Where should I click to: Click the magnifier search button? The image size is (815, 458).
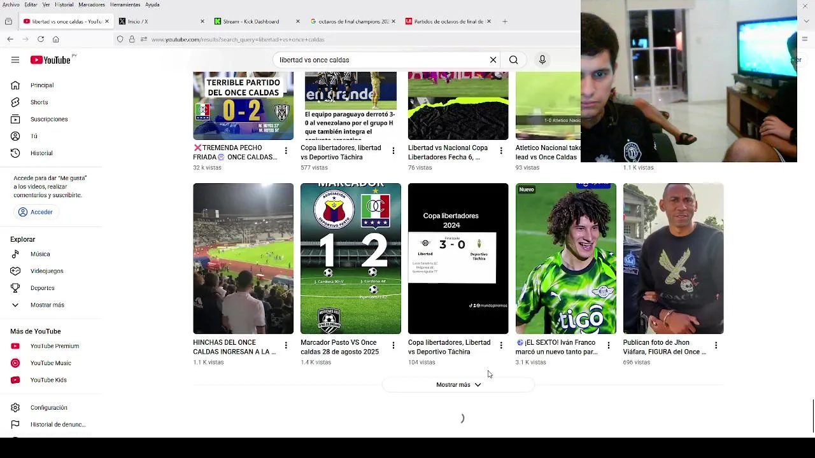point(513,60)
